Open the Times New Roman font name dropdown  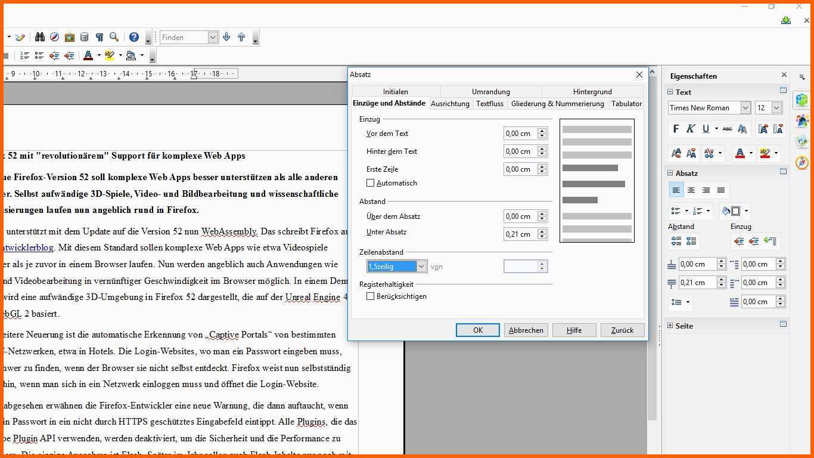(x=745, y=108)
